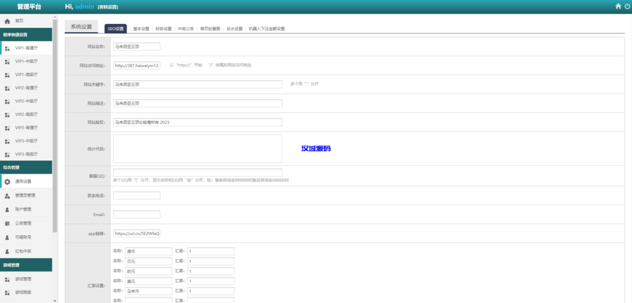Click the person icon beside 账户管理
632x303 pixels.
tap(7, 209)
